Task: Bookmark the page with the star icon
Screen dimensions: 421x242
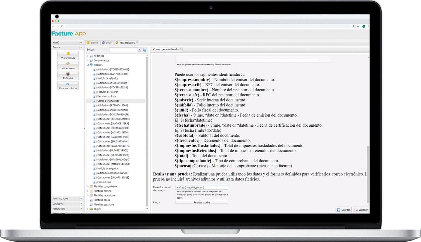Action: click(x=358, y=26)
